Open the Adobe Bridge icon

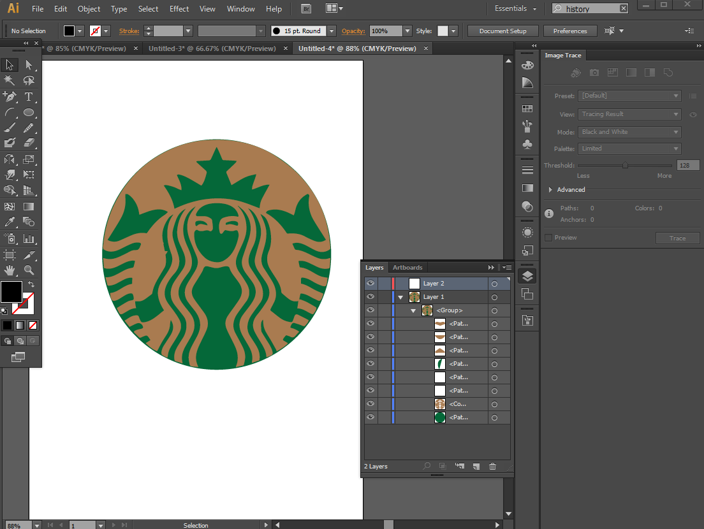point(306,8)
